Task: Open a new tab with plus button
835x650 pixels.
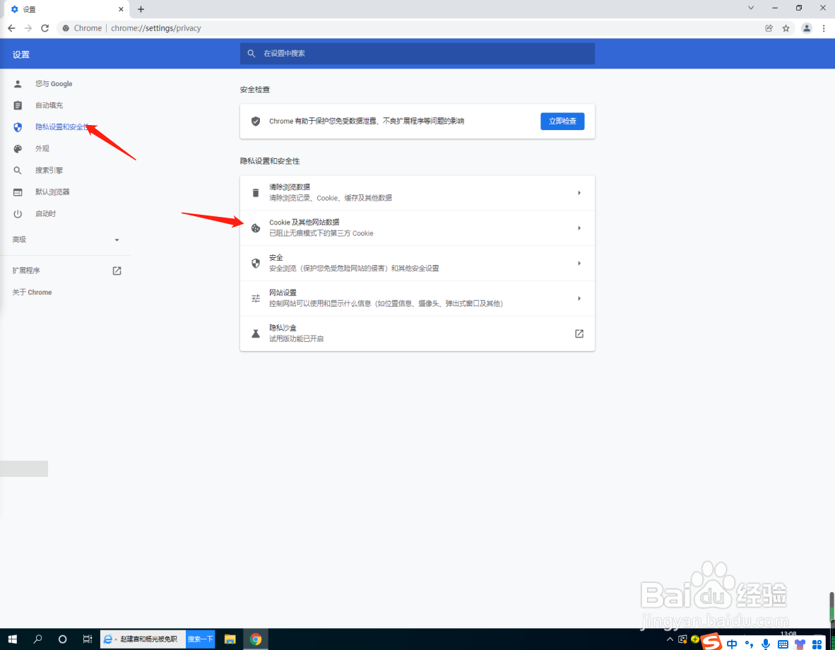Action: tap(141, 9)
